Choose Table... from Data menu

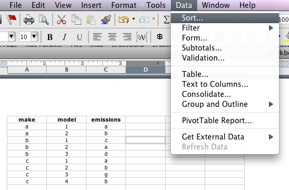tap(225, 74)
